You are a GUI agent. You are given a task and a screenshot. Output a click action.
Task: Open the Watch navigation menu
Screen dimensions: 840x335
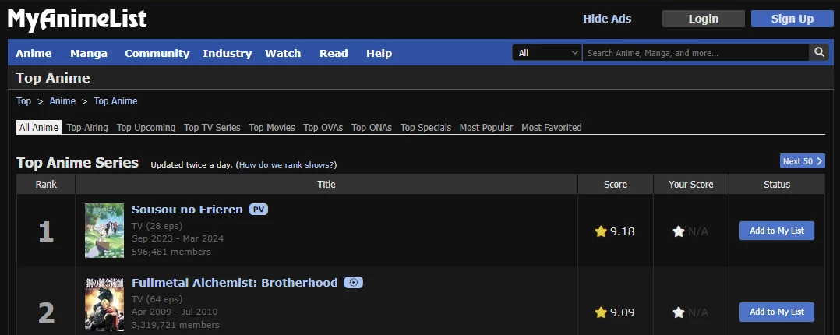coord(283,53)
